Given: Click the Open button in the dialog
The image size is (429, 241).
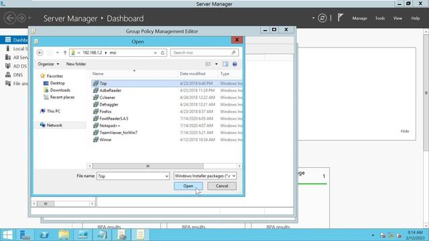Looking at the screenshot, I should point(188,186).
